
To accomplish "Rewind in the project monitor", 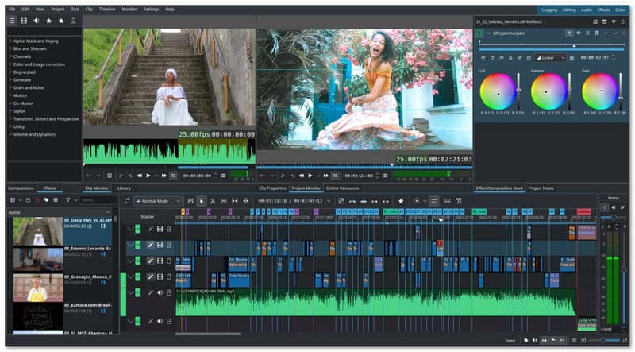I will pyautogui.click(x=302, y=176).
